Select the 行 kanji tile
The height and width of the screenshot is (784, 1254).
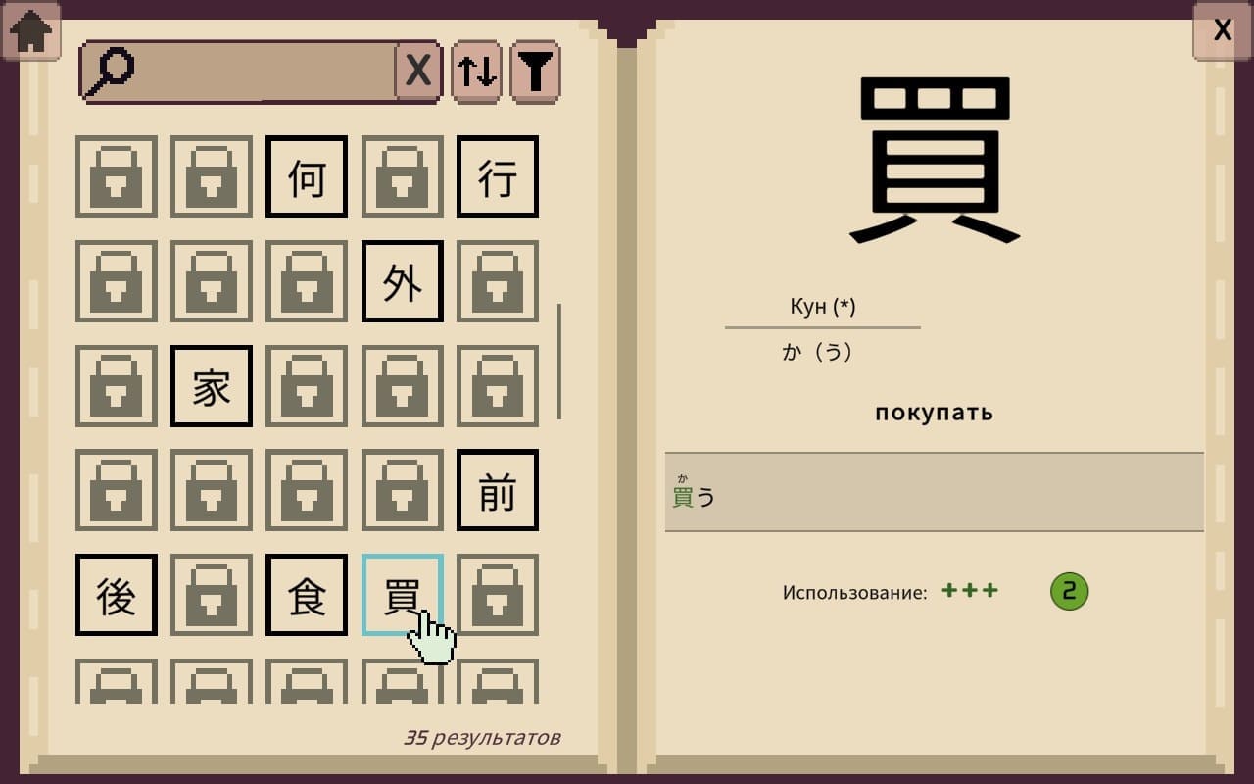[498, 176]
